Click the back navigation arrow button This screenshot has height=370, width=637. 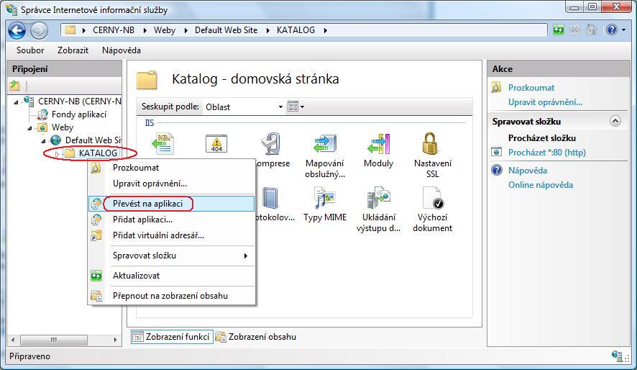pyautogui.click(x=17, y=30)
